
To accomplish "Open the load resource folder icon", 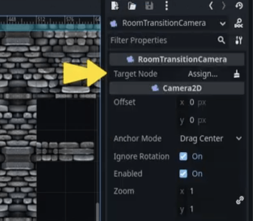I will [132, 6].
